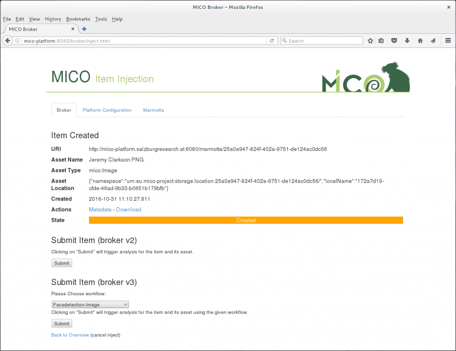Save the page to Pocket

click(x=394, y=41)
